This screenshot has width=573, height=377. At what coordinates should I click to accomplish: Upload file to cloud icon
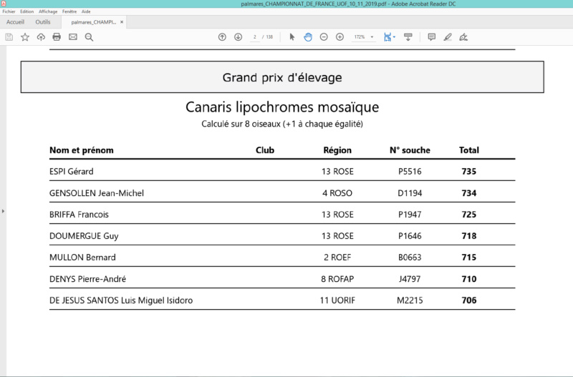click(41, 37)
